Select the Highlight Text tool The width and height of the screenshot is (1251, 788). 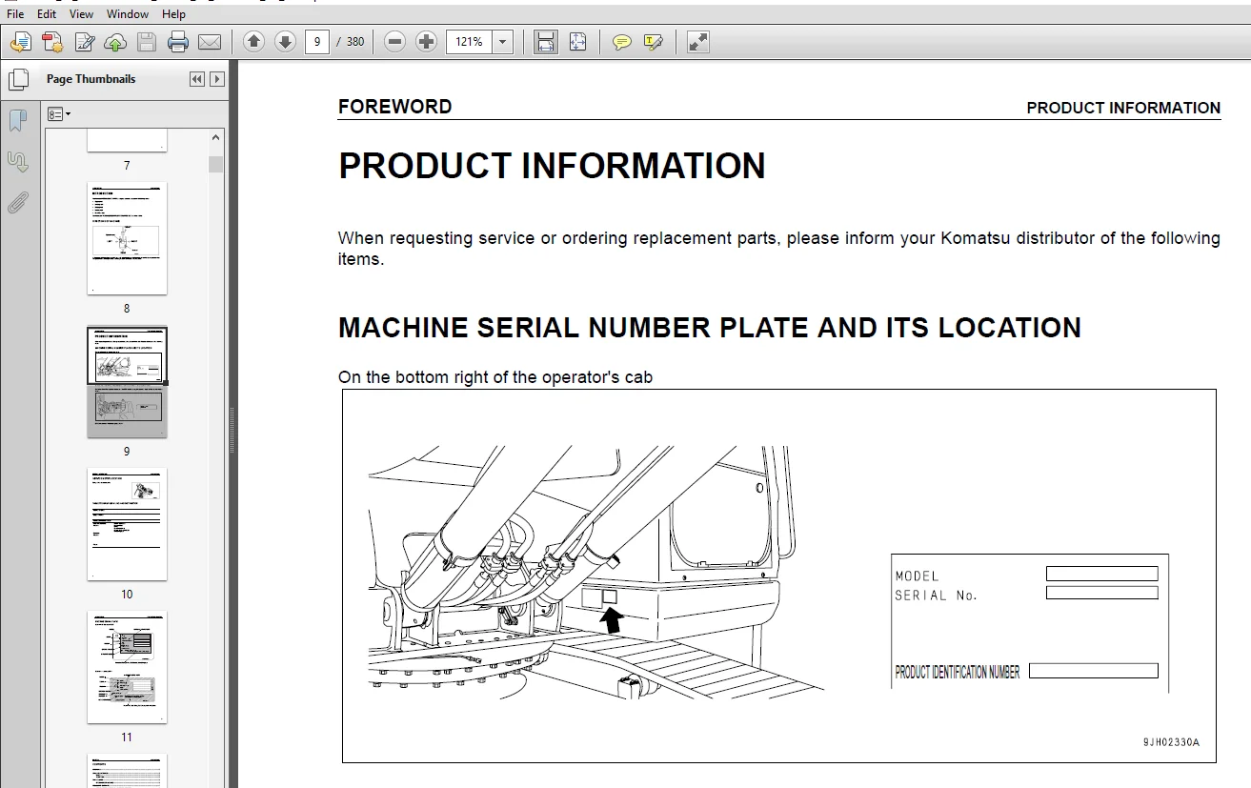654,42
